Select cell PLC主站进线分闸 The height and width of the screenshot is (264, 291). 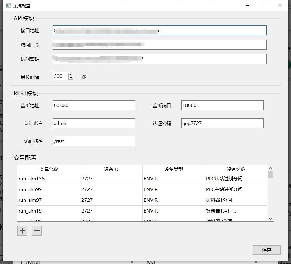click(236, 190)
